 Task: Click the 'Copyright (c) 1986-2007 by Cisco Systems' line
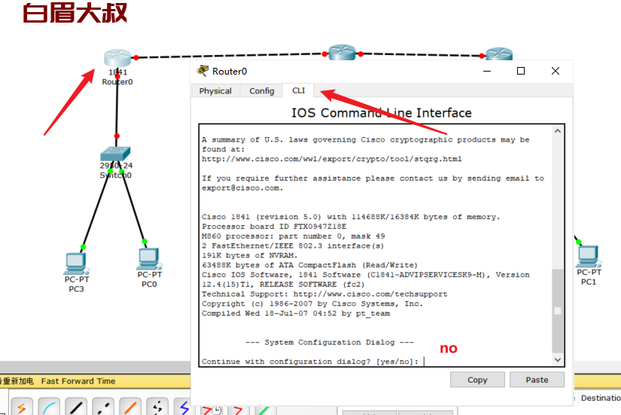312,304
